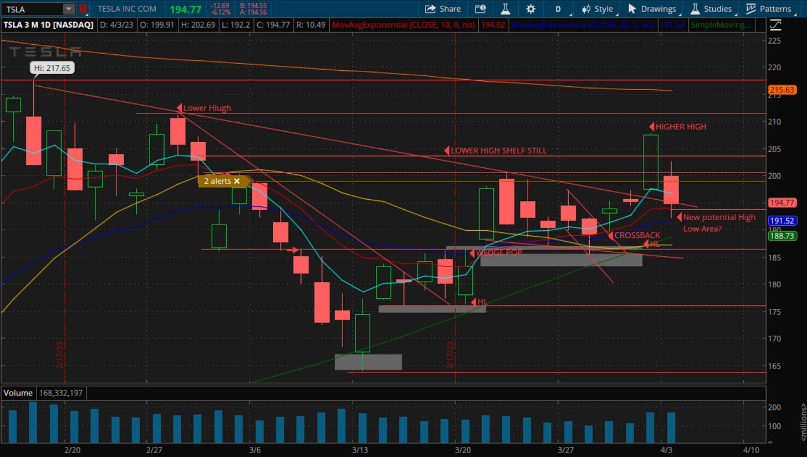The height and width of the screenshot is (457, 807).
Task: Click the 'HIGHER HIGH' annotation text
Action: click(x=681, y=127)
